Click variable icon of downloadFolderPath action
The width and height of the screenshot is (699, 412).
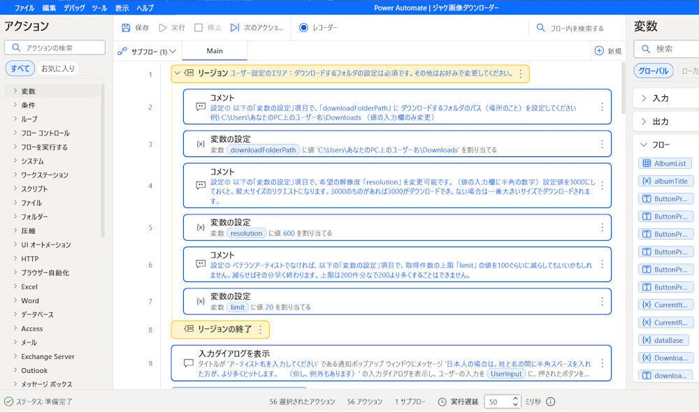(x=201, y=144)
